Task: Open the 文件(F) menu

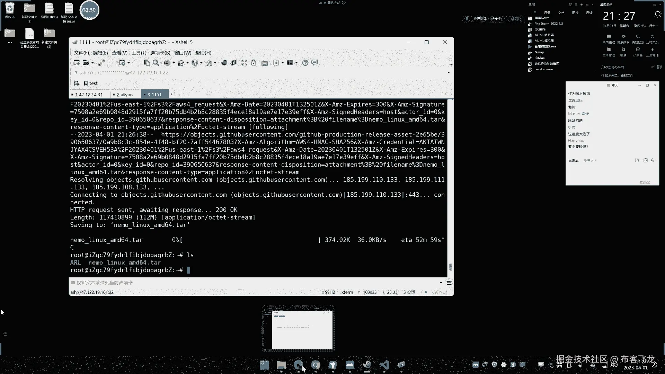Action: 81,53
